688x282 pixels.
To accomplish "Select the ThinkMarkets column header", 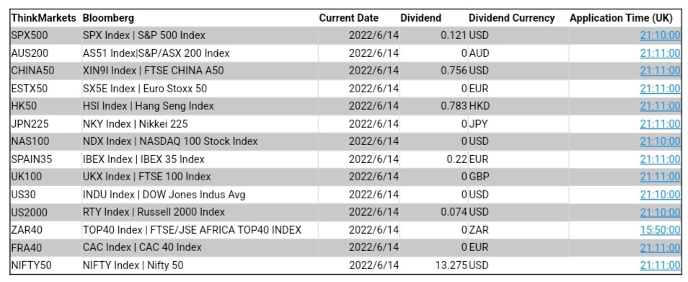I will pyautogui.click(x=43, y=18).
